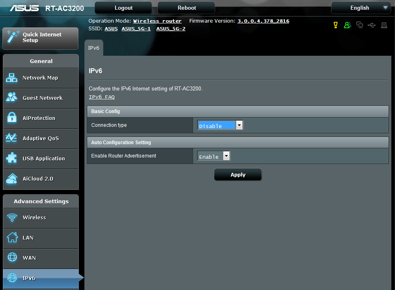Click the ASUS_5G-1 SSID link
The image size is (395, 290).
[136, 29]
